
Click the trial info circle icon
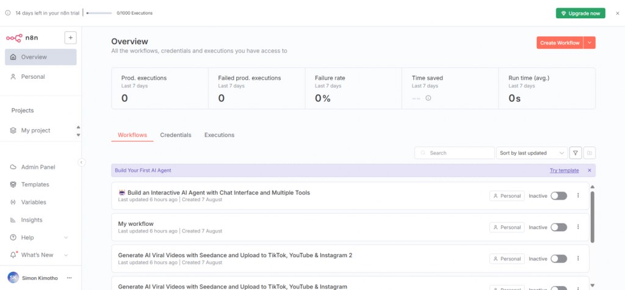coord(8,13)
